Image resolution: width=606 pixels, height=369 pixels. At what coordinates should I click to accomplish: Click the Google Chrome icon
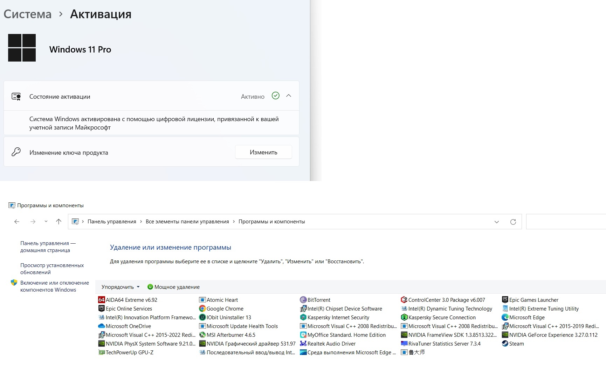pyautogui.click(x=202, y=308)
